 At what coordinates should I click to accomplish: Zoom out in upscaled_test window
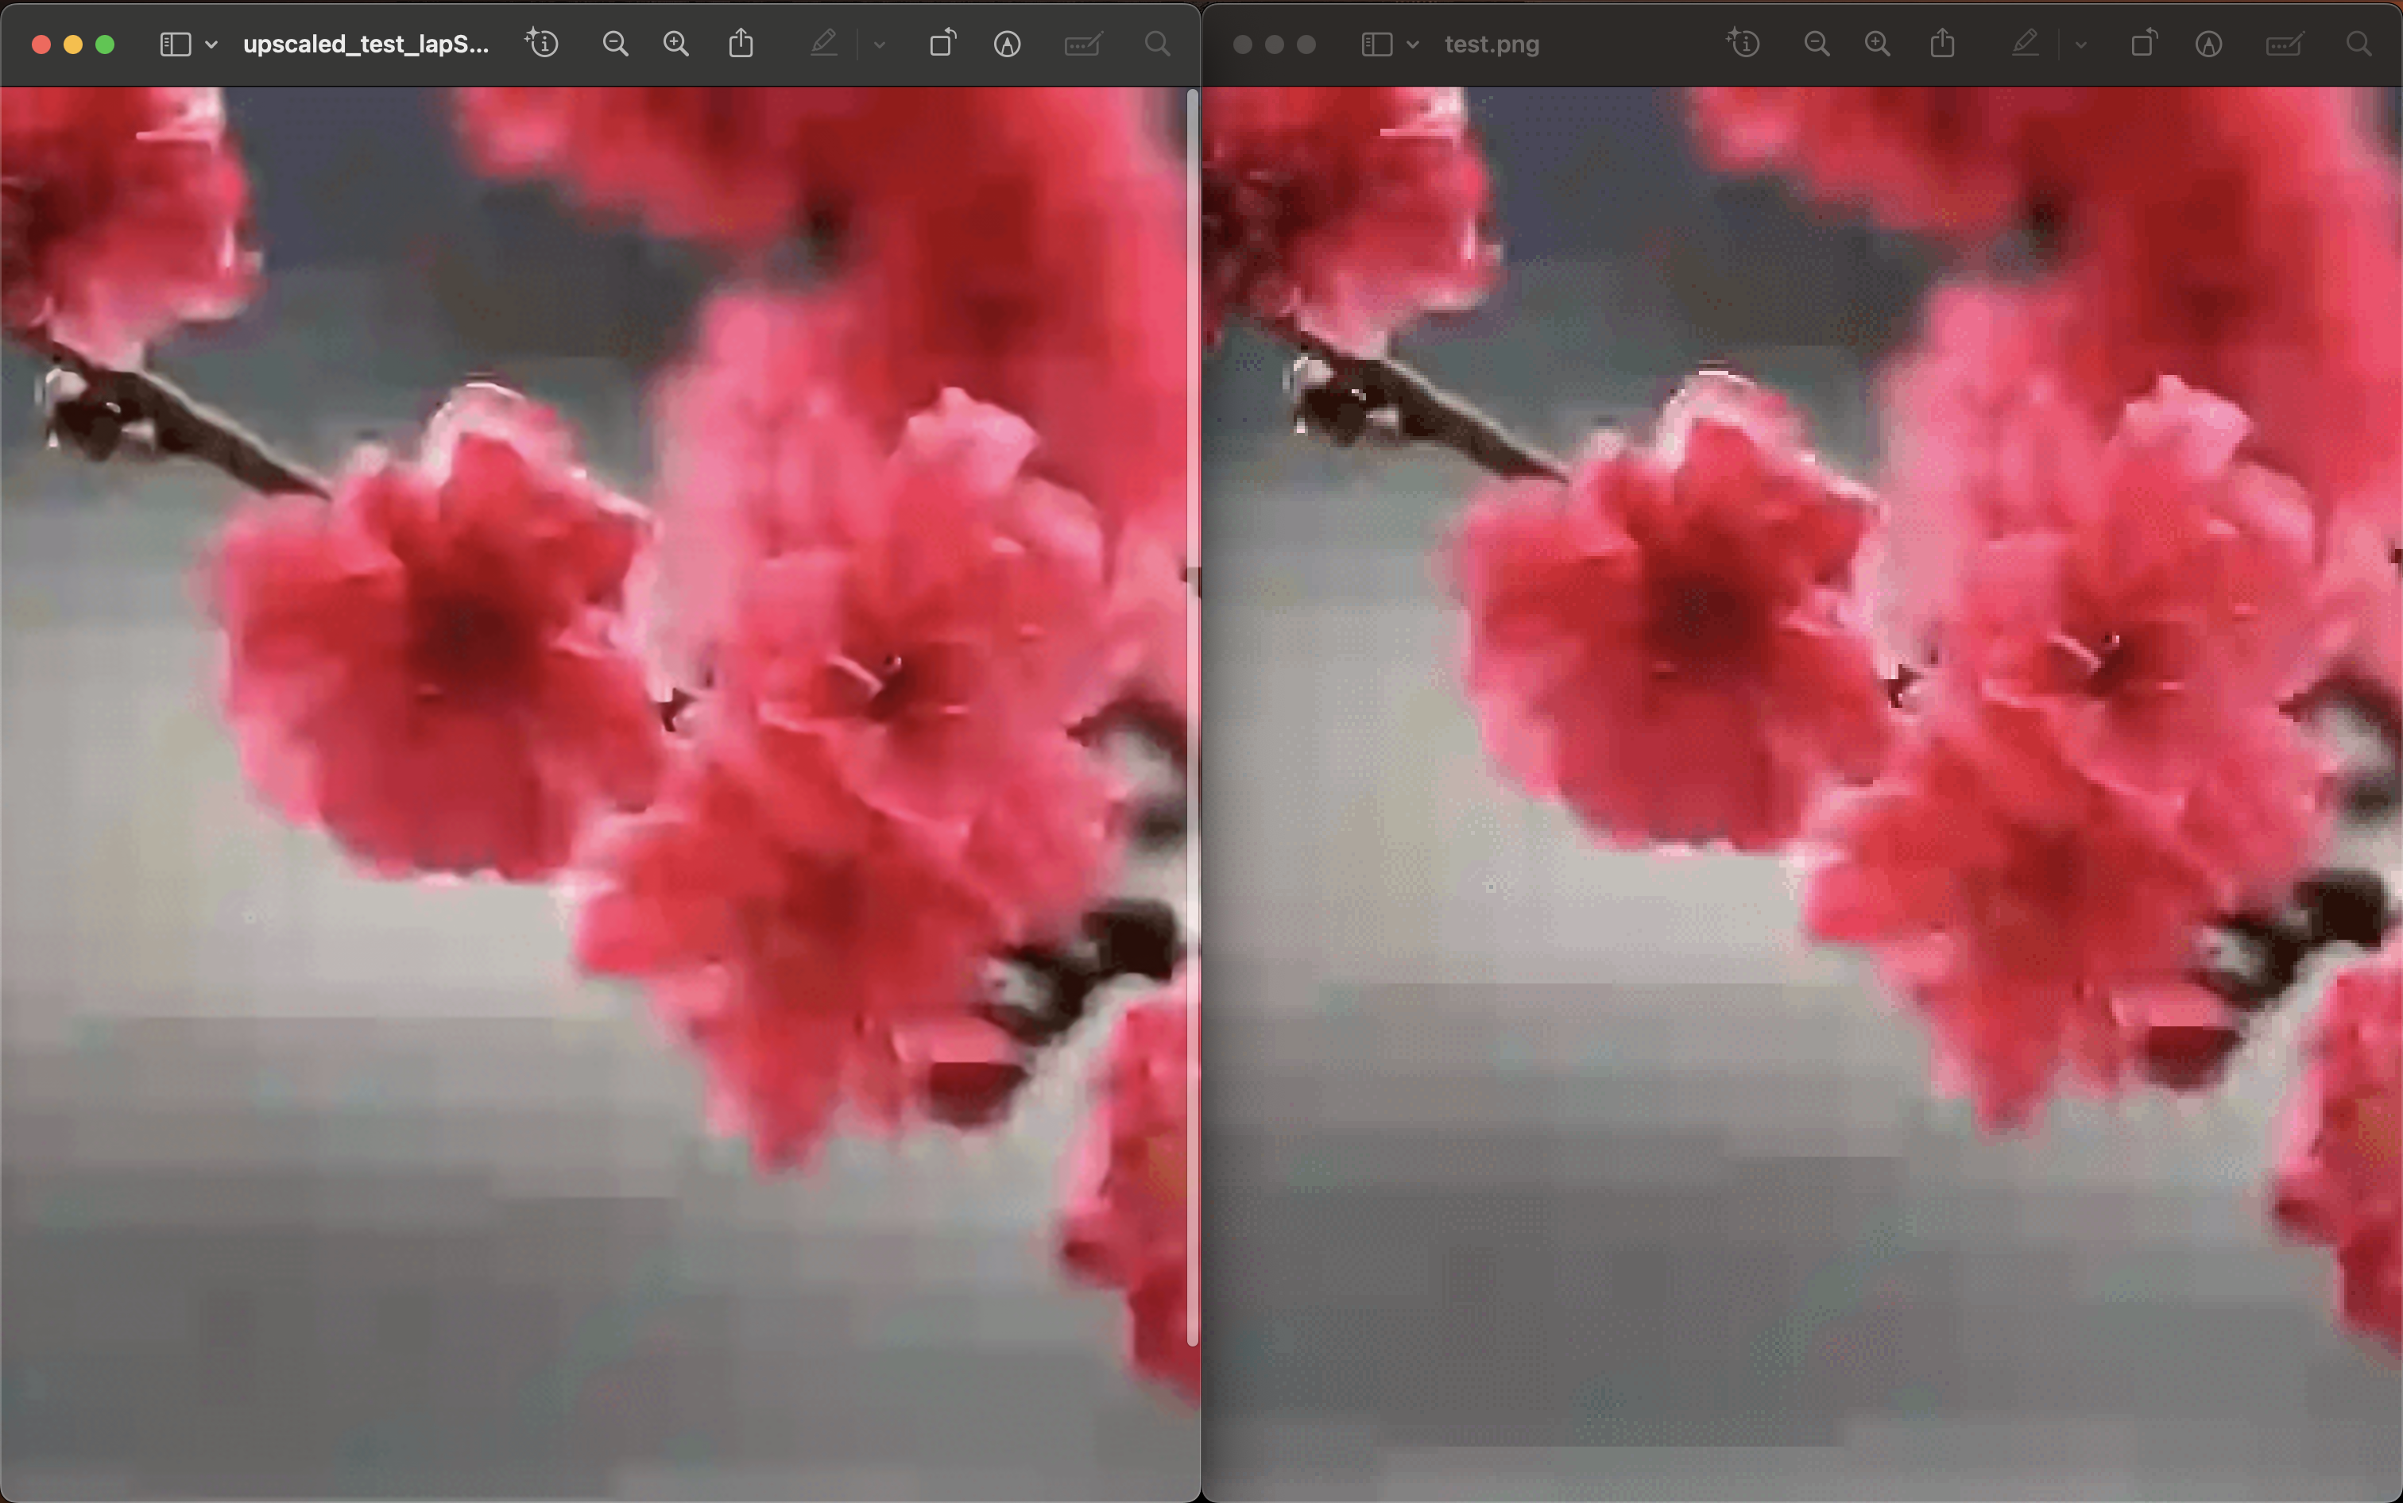pyautogui.click(x=615, y=44)
